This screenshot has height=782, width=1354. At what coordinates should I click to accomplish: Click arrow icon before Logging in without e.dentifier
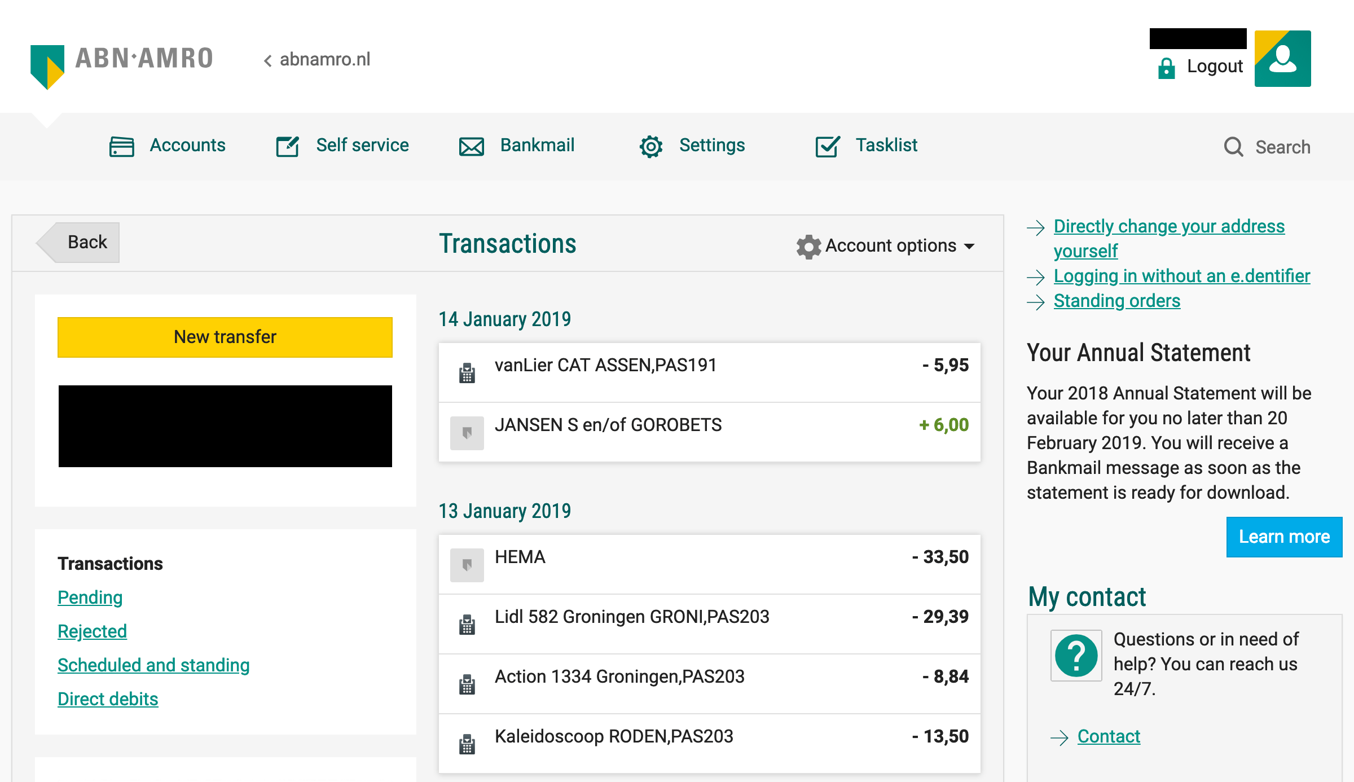point(1036,277)
